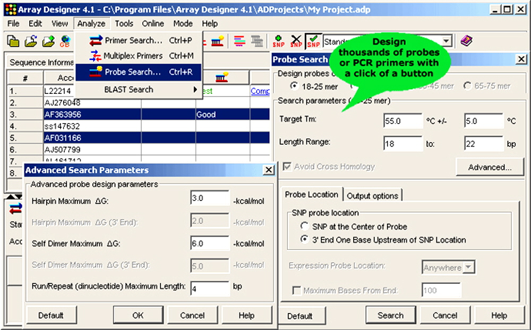Click the Array Designer title bar icon
Viewport: 531px width, 330px height.
pos(11,9)
